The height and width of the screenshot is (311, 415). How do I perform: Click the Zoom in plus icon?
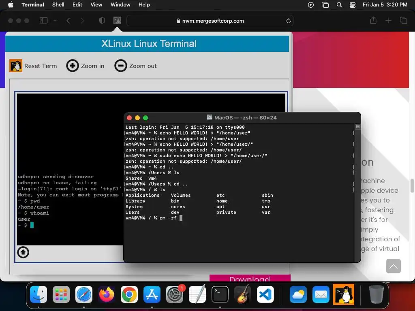pos(73,66)
